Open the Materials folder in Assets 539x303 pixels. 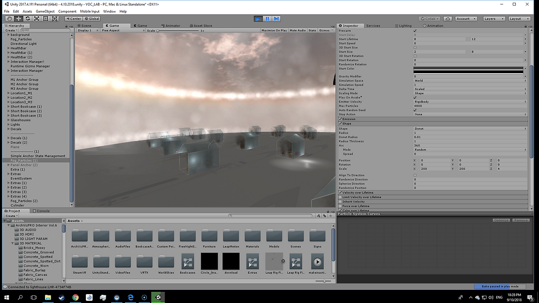click(x=252, y=239)
